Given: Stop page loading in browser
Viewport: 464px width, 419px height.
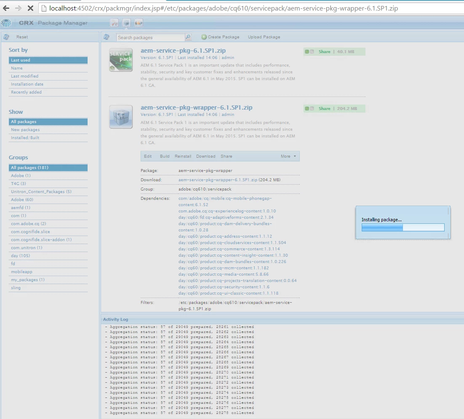Looking at the screenshot, I should pyautogui.click(x=30, y=8).
